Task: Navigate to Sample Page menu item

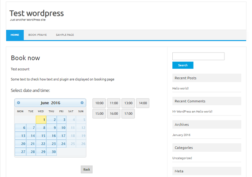Action: [65, 35]
